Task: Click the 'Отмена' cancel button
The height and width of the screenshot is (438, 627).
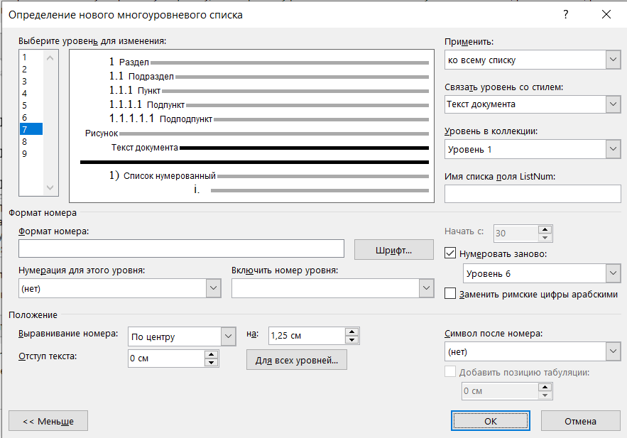Action: click(x=581, y=421)
